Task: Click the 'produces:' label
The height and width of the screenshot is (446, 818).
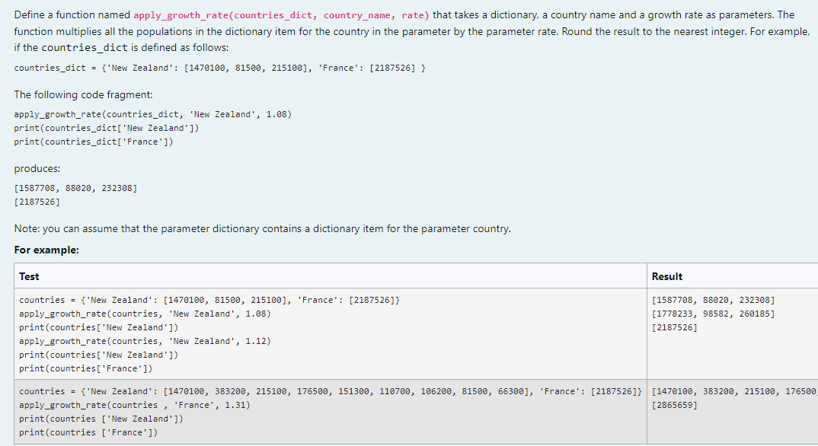Action: coord(37,168)
